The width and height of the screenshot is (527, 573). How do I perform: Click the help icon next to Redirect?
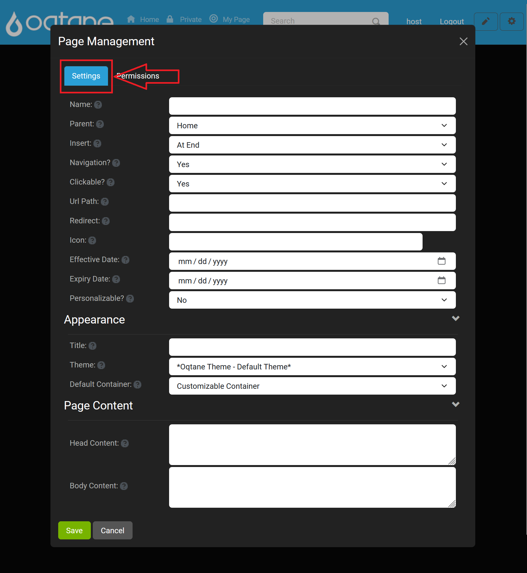(x=106, y=221)
